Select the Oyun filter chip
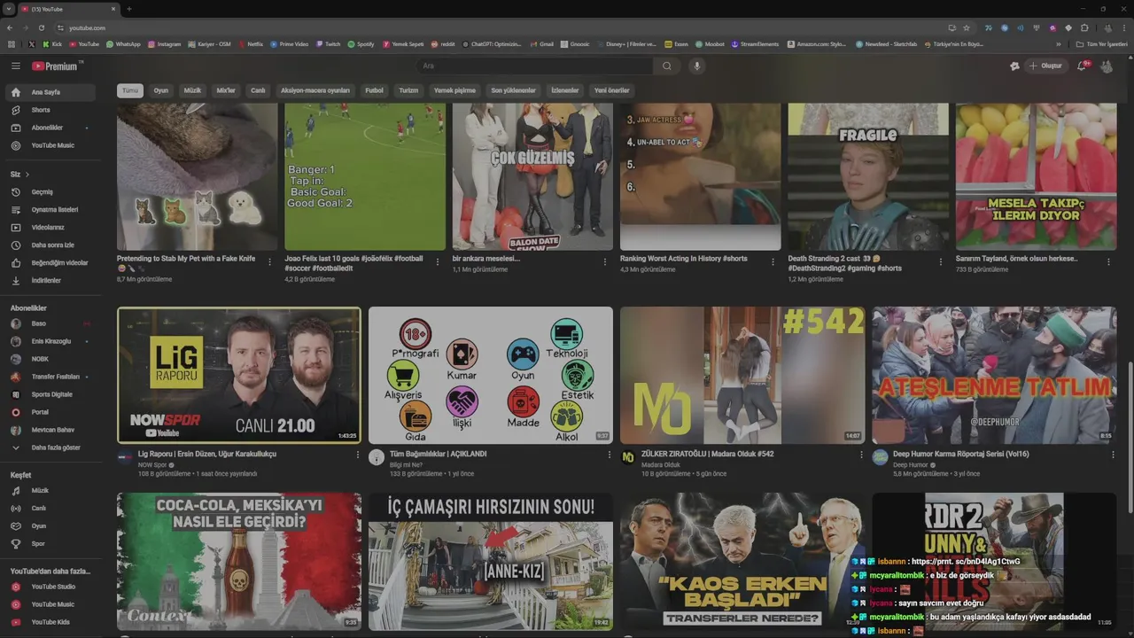The height and width of the screenshot is (638, 1134). [160, 90]
